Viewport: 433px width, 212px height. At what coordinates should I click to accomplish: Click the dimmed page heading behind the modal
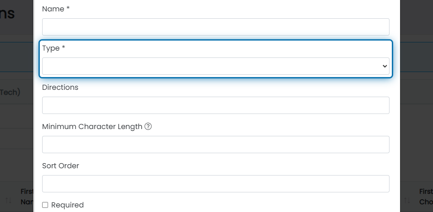7,13
